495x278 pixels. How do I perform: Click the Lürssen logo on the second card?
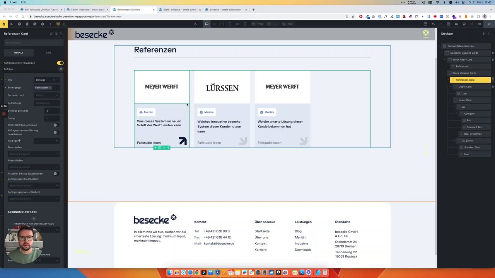222,87
